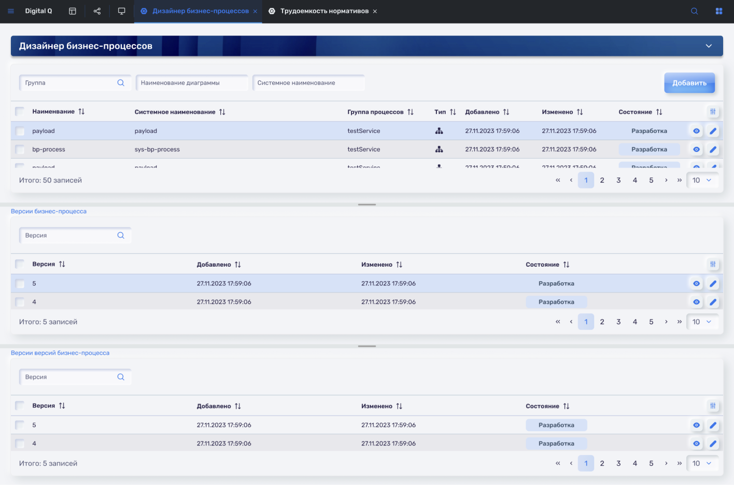The height and width of the screenshot is (485, 734).
Task: Open the hamburger menu next to Digital Q
Action: [11, 11]
